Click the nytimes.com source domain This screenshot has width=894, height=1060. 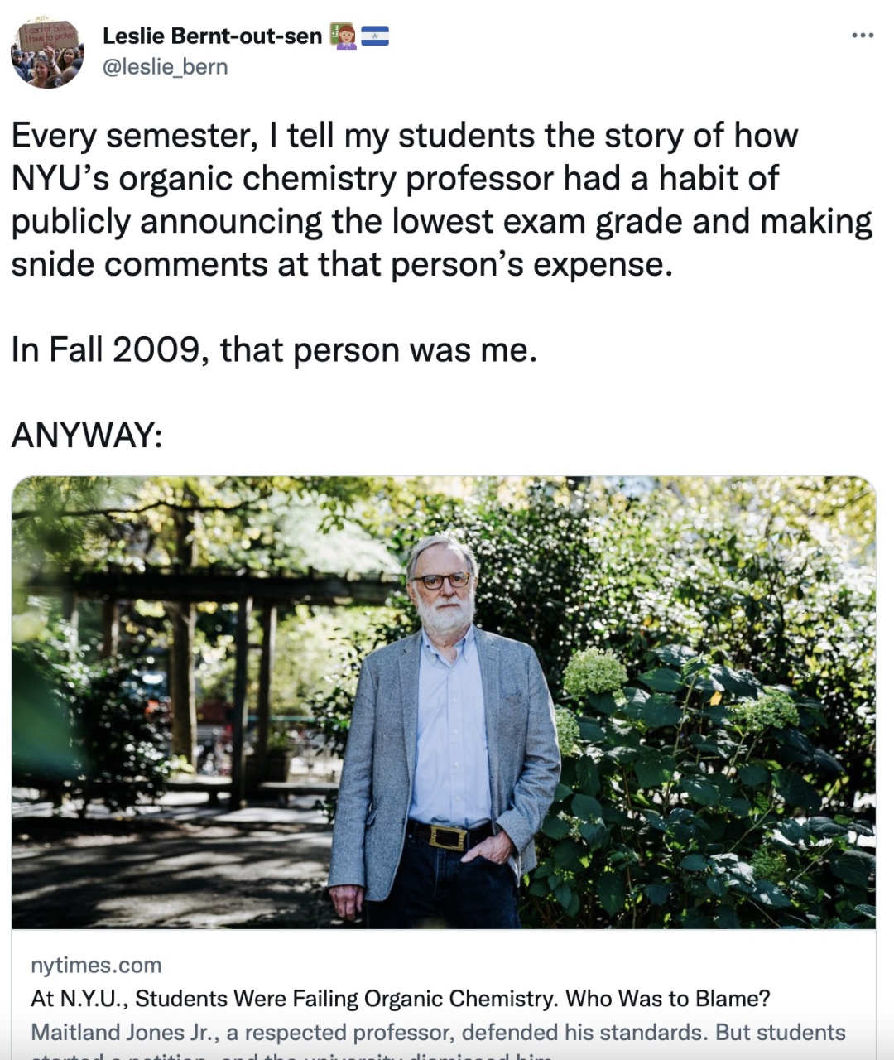[x=96, y=965]
